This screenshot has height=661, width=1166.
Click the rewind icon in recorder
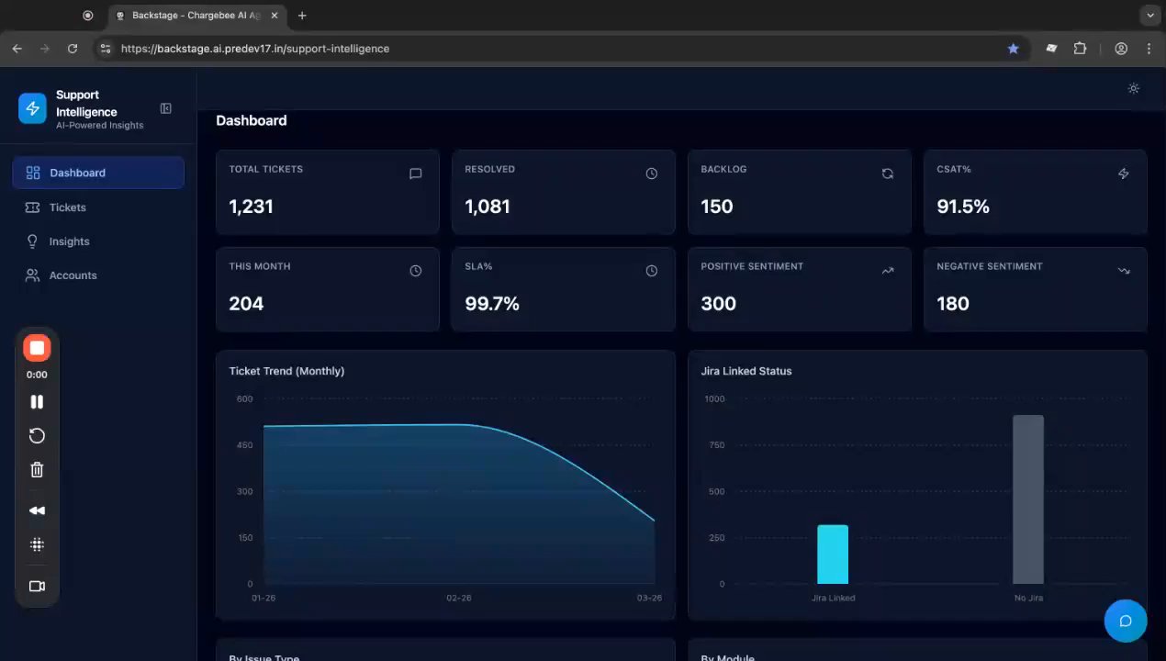pyautogui.click(x=37, y=510)
